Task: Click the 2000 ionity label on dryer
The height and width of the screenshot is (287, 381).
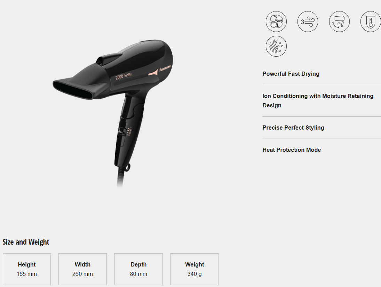Action: click(x=124, y=76)
